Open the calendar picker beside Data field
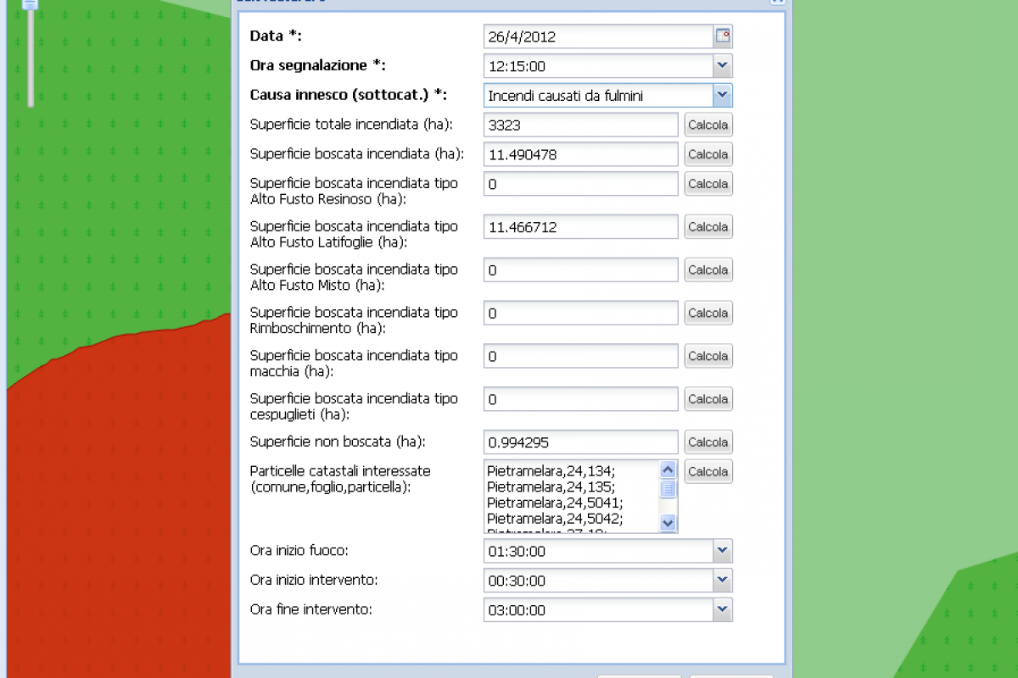The height and width of the screenshot is (678, 1018). (x=723, y=36)
